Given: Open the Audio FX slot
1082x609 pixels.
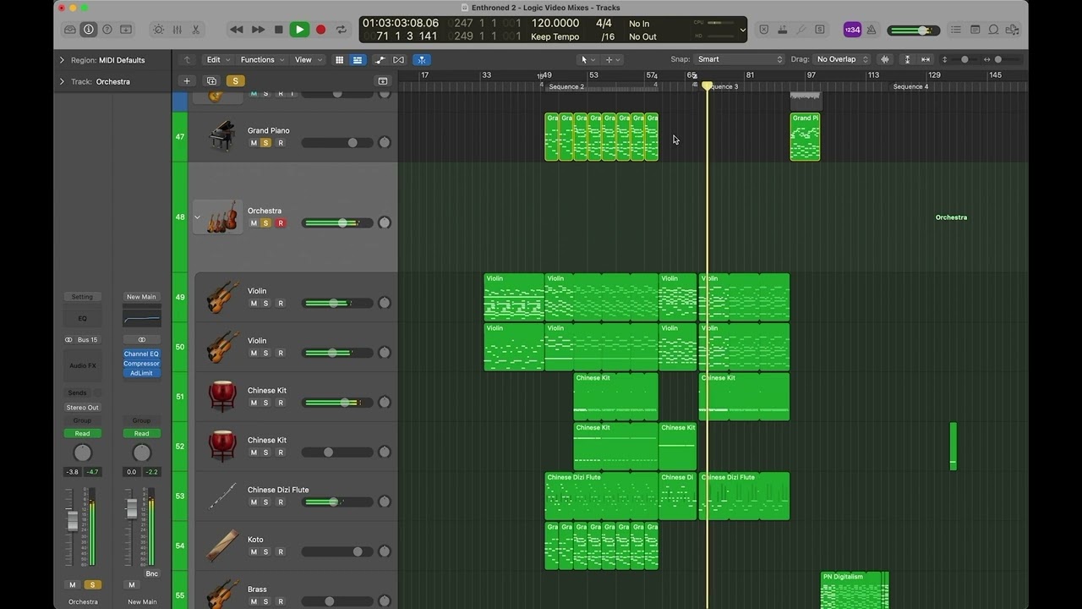Looking at the screenshot, I should (x=82, y=365).
